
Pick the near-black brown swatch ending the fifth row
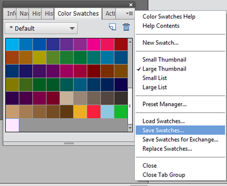(x=121, y=98)
